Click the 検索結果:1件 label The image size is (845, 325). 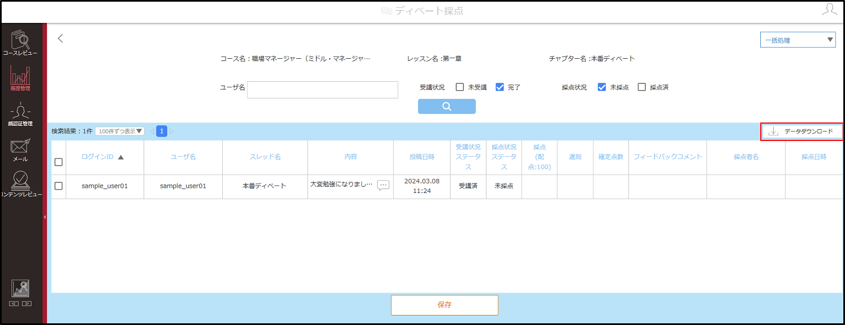click(x=72, y=131)
